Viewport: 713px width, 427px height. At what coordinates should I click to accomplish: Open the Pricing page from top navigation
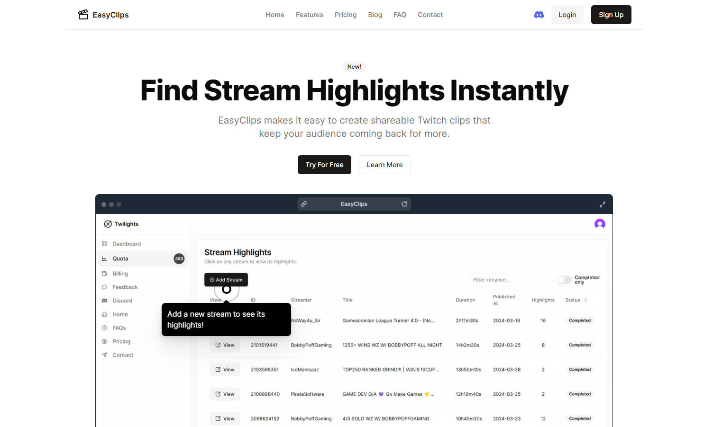coord(345,15)
